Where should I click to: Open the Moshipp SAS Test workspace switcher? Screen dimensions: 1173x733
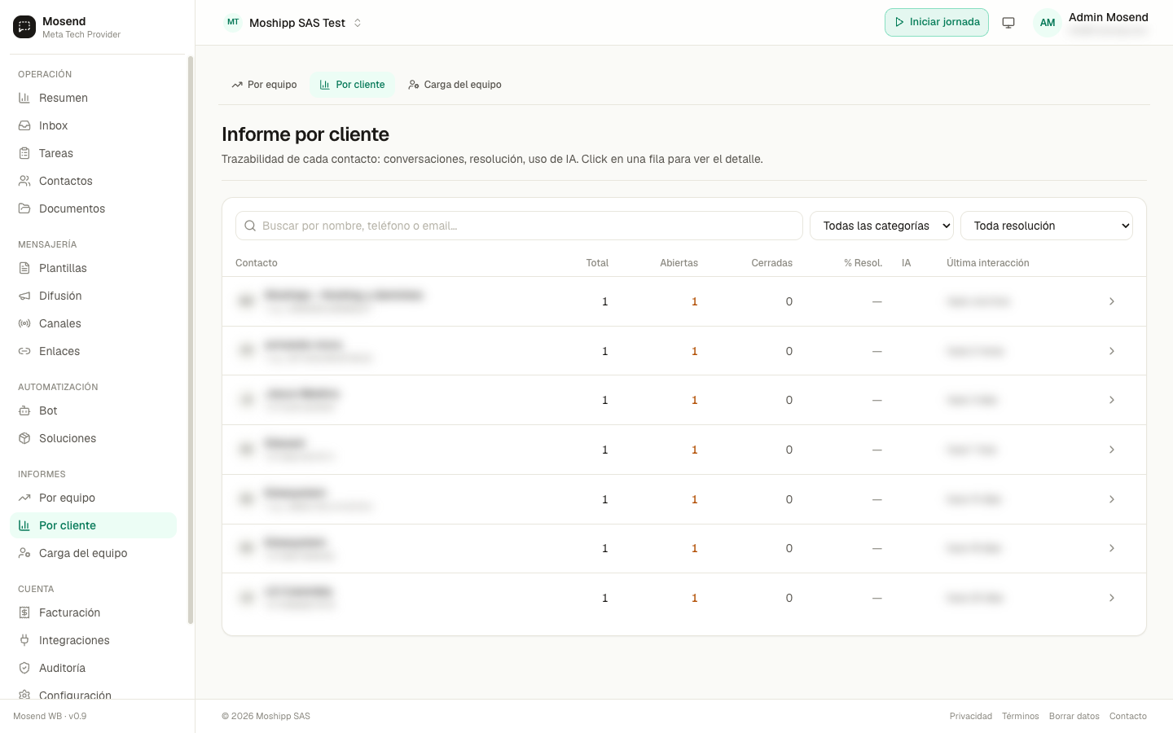tap(293, 23)
